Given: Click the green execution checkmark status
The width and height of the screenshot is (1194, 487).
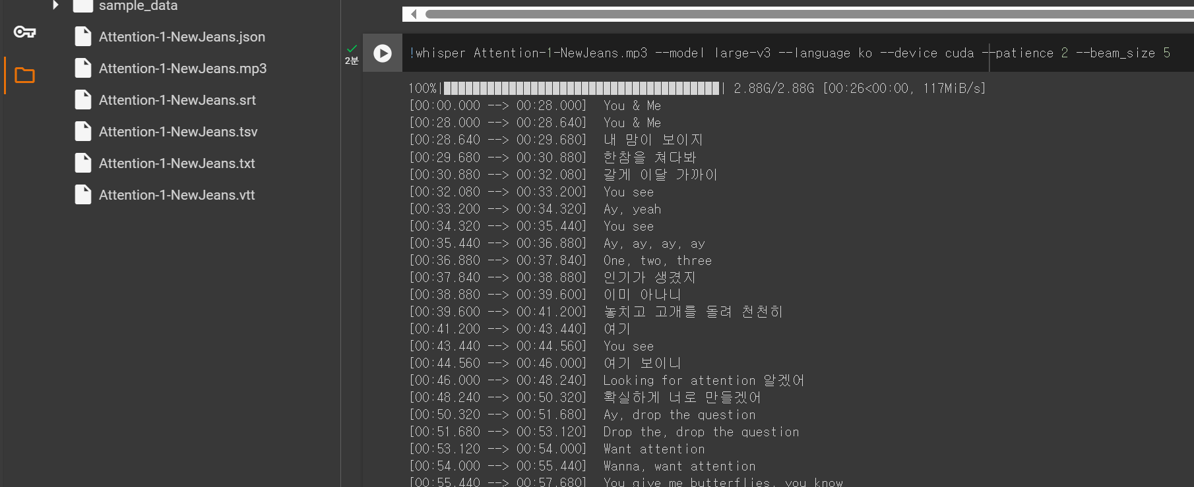Looking at the screenshot, I should point(352,48).
